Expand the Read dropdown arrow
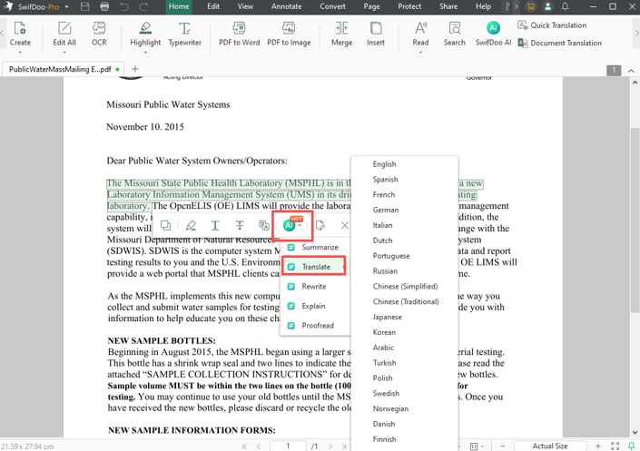640x451 pixels. pyautogui.click(x=420, y=53)
